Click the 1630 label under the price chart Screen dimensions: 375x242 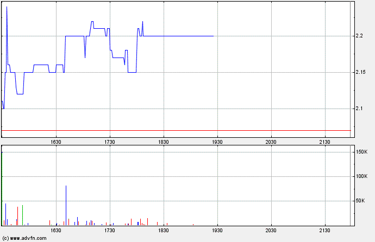coord(55,141)
